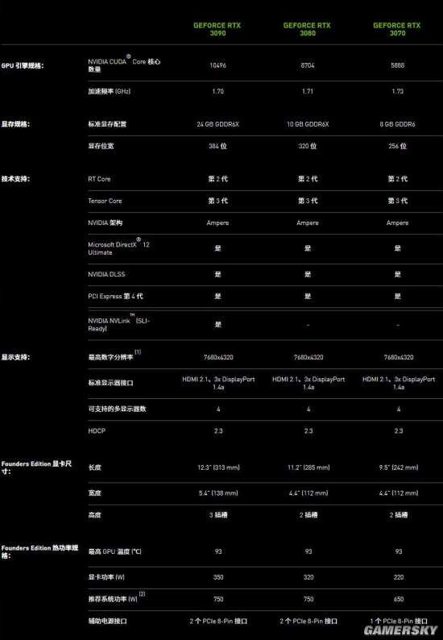The width and height of the screenshot is (443, 640).
Task: Click the GEFORCE RTX 3070 column header
Action: click(397, 29)
